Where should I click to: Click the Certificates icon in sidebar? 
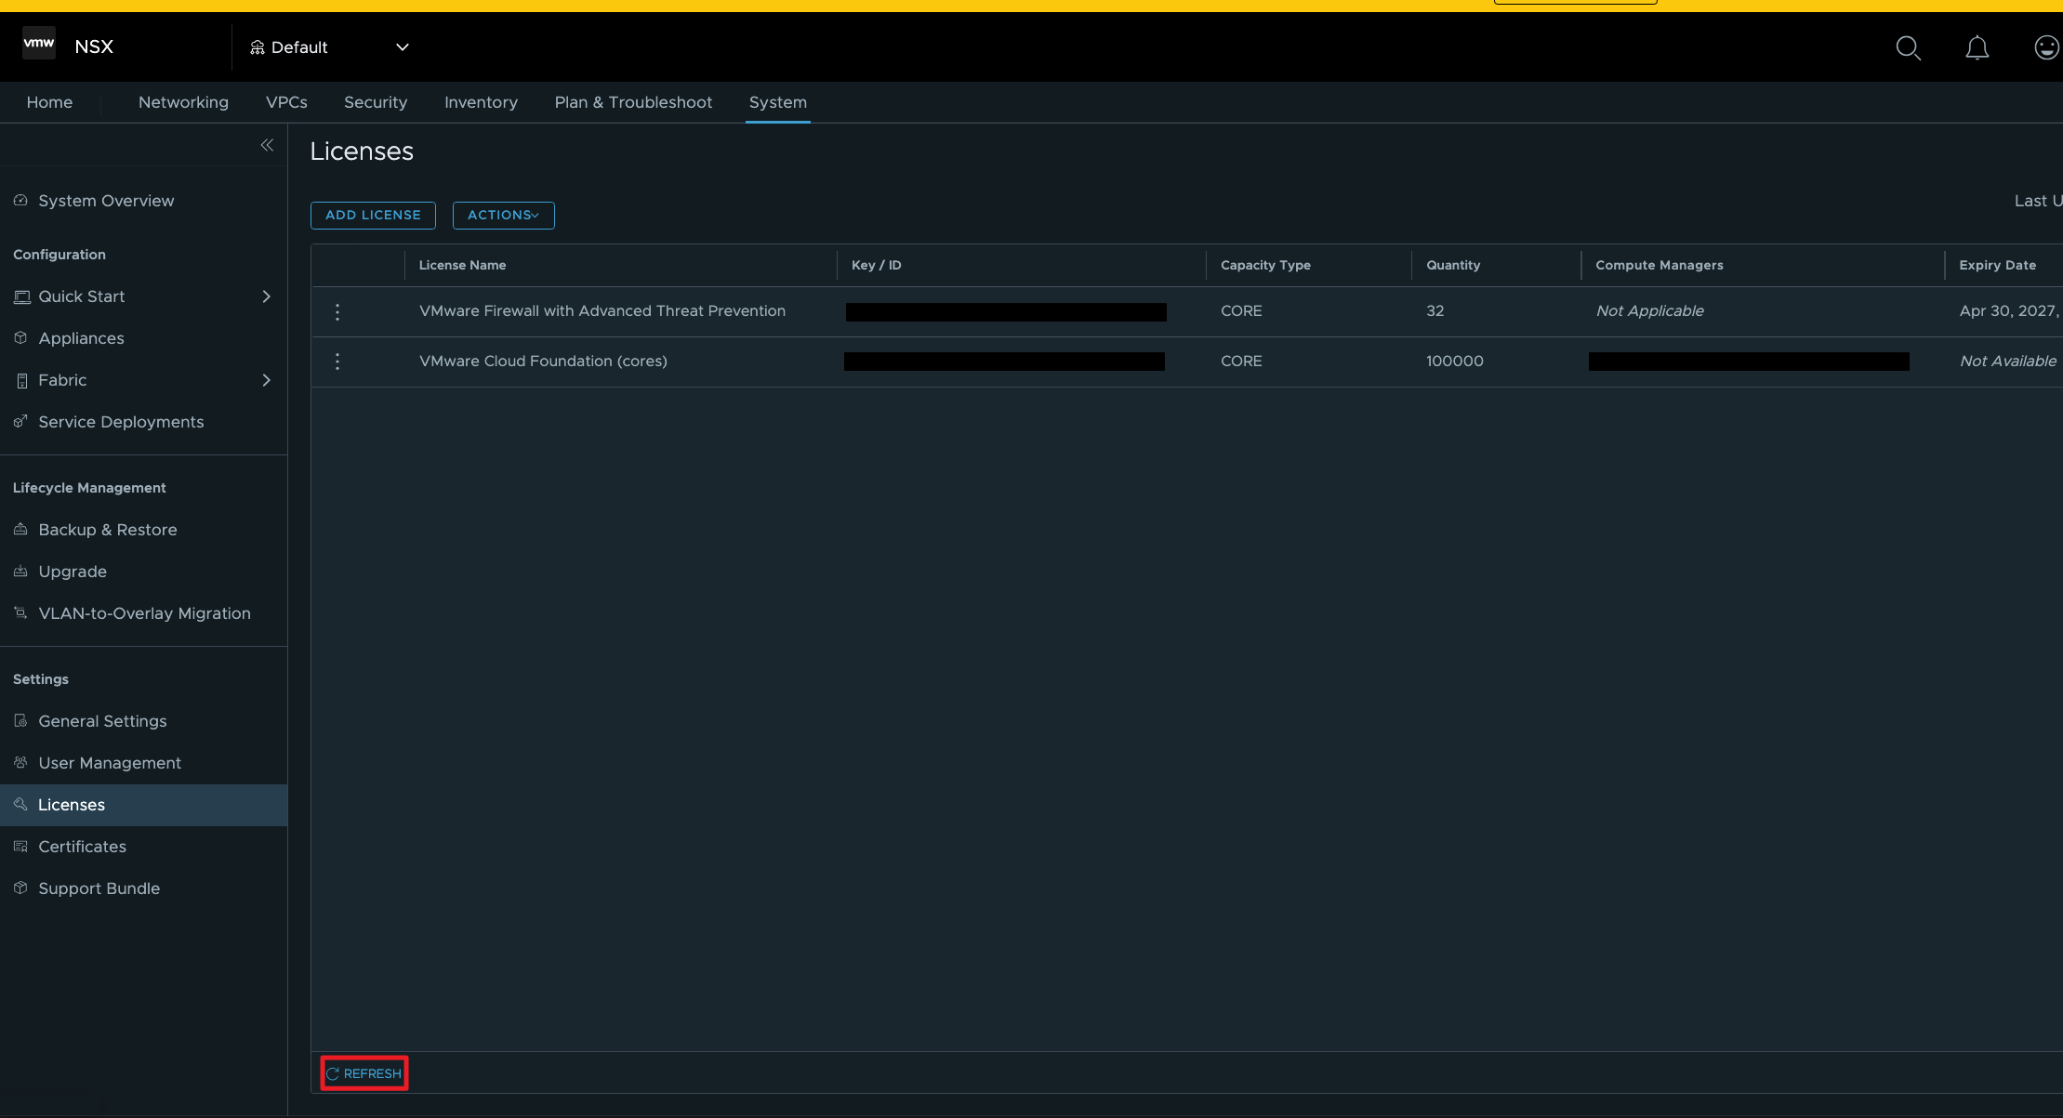pos(20,847)
